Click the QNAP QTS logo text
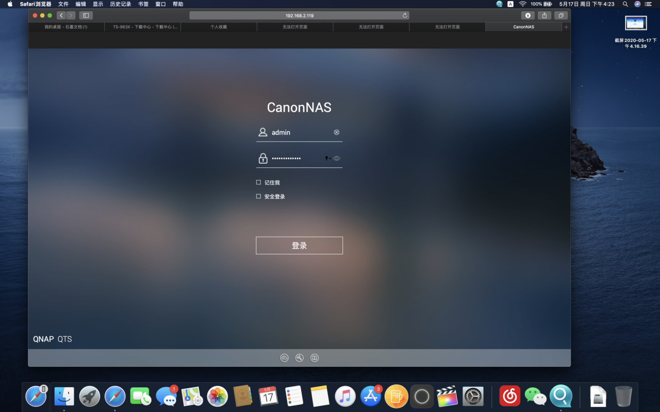660x412 pixels. 53,339
